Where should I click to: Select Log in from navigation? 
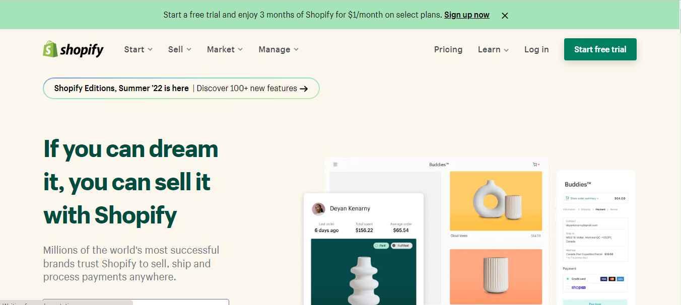[536, 49]
